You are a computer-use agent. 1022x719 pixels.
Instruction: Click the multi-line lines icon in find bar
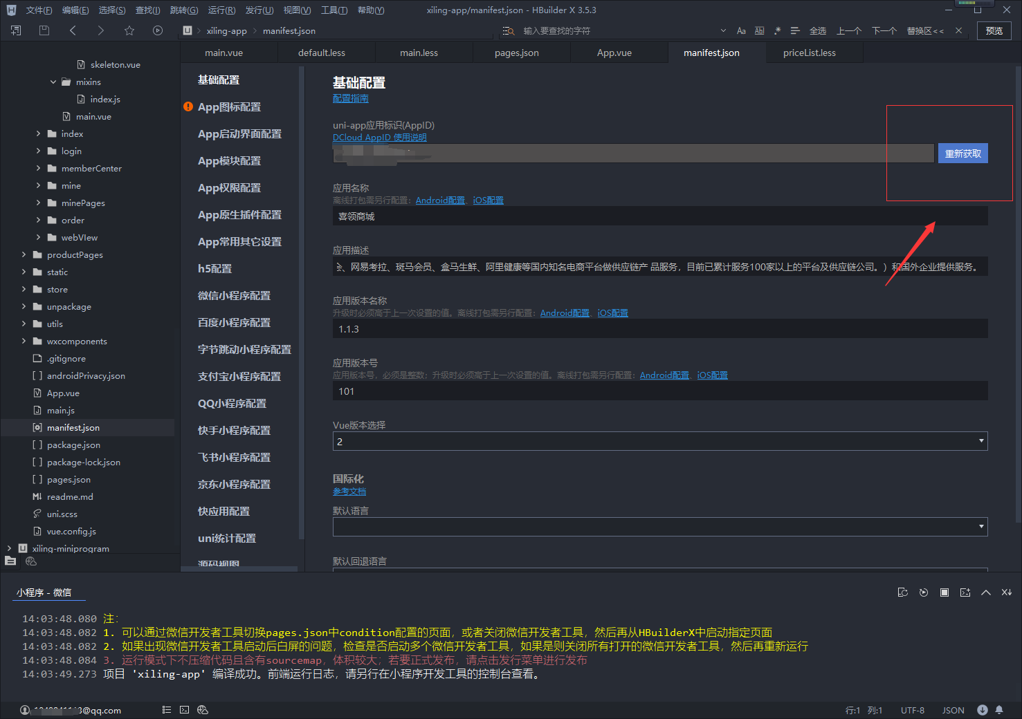click(795, 31)
